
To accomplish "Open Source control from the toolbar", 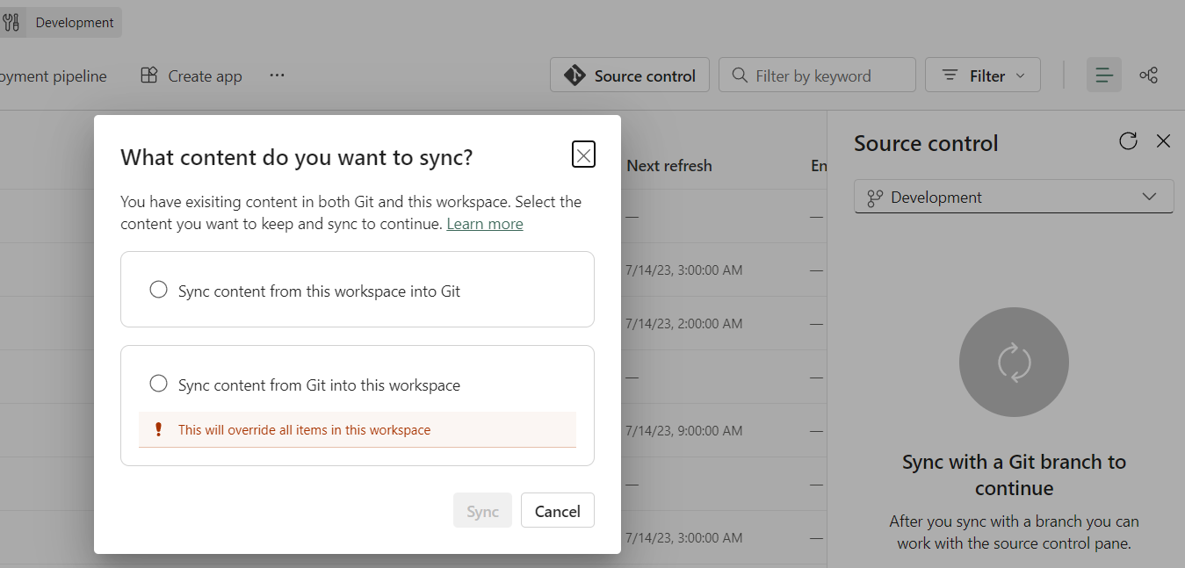I will [629, 75].
